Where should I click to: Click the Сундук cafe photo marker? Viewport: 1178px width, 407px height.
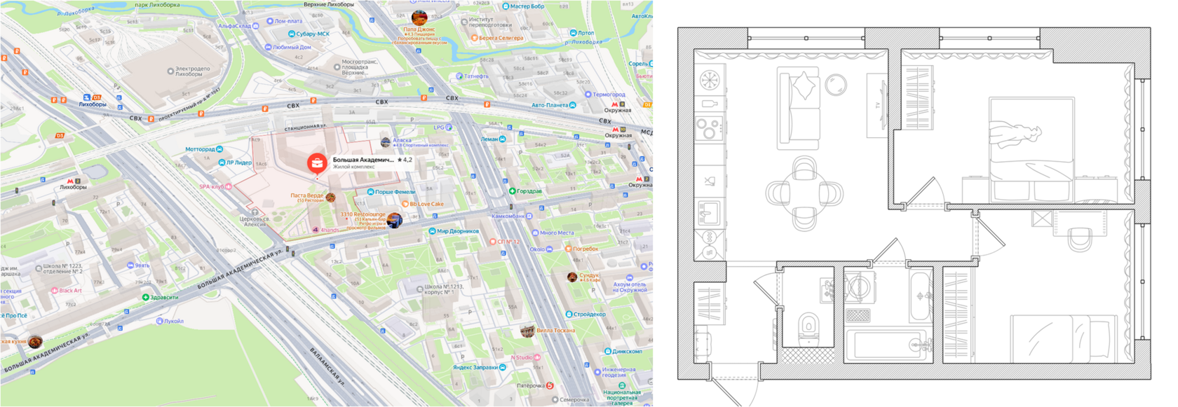pos(572,277)
